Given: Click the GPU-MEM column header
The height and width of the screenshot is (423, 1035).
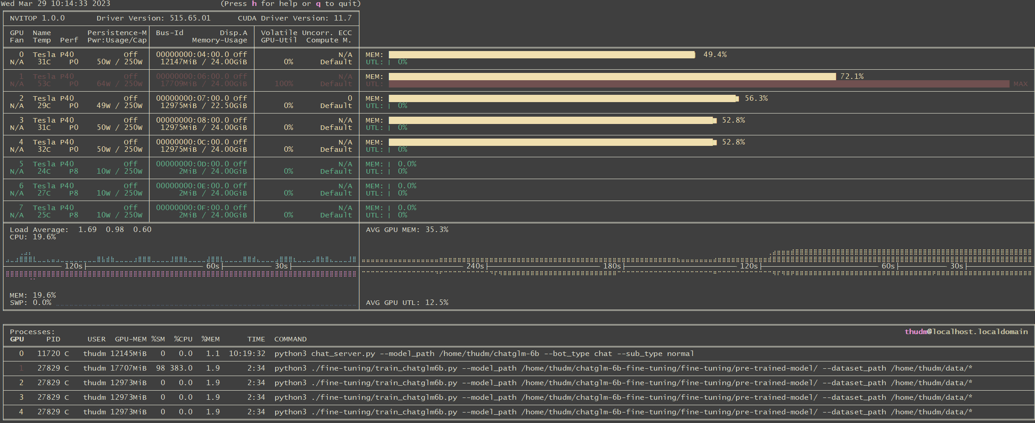Looking at the screenshot, I should coord(131,339).
